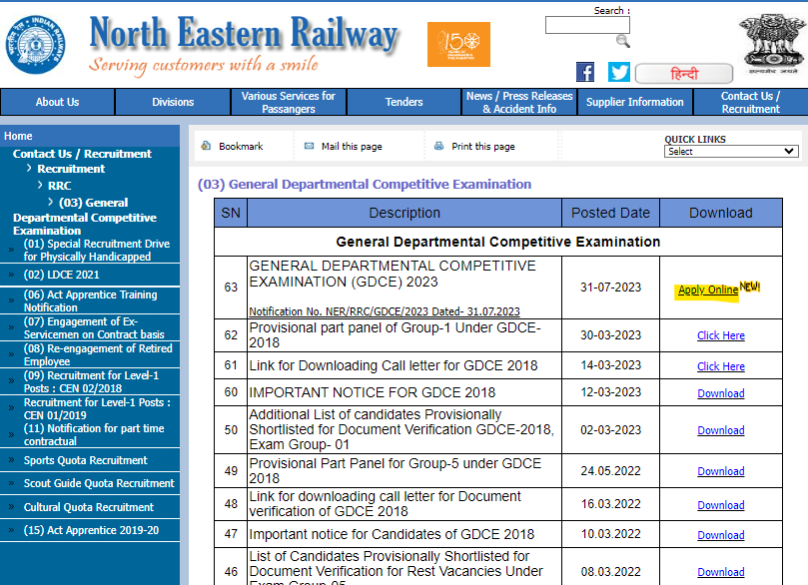
Task: Open the GDCE 2023 notification number link
Action: coord(385,311)
